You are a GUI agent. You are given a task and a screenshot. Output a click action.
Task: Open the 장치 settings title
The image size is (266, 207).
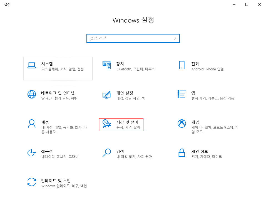click(120, 64)
